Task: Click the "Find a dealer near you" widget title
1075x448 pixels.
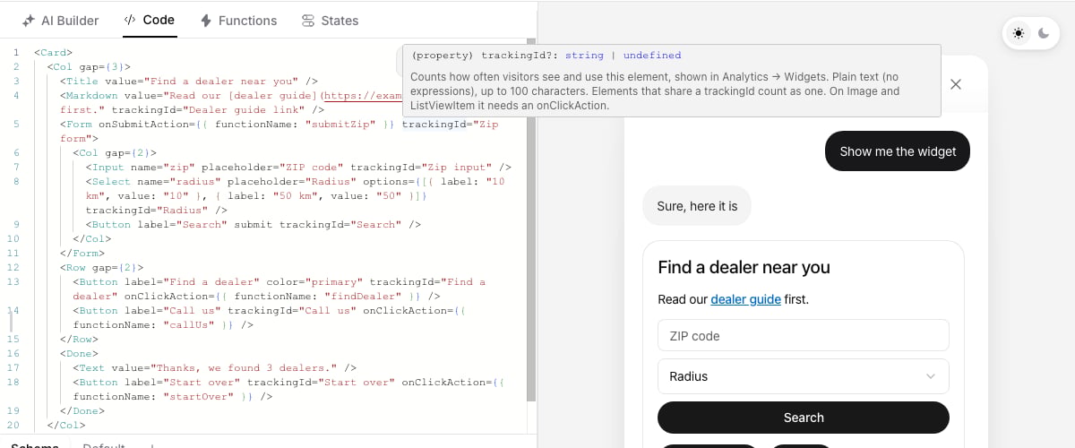Action: pyautogui.click(x=744, y=267)
